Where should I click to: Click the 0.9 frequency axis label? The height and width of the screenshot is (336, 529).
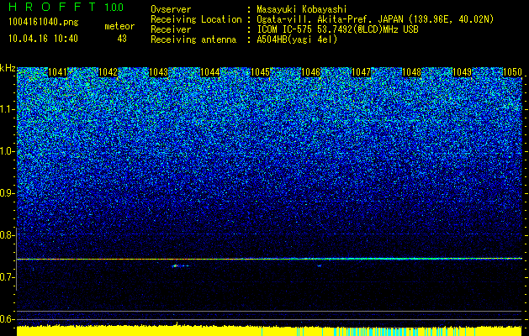point(7,193)
